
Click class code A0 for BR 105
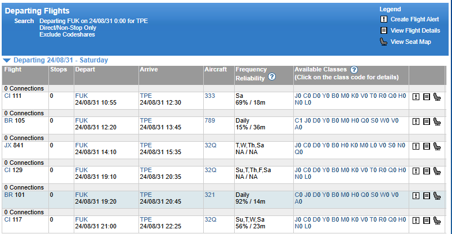click(x=299, y=128)
